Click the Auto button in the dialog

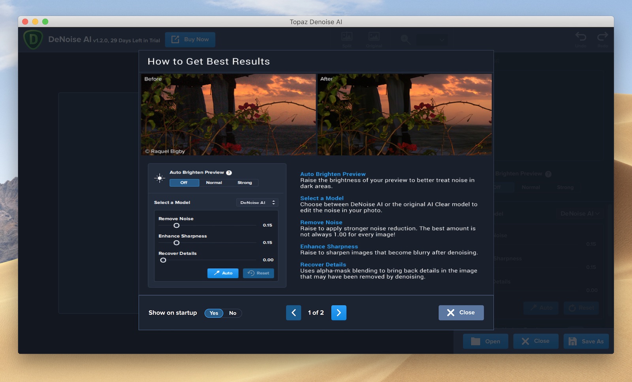click(223, 273)
